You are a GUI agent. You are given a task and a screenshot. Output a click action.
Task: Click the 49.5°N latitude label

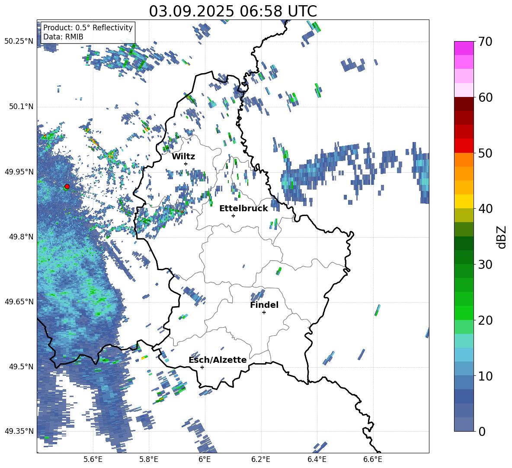click(21, 367)
